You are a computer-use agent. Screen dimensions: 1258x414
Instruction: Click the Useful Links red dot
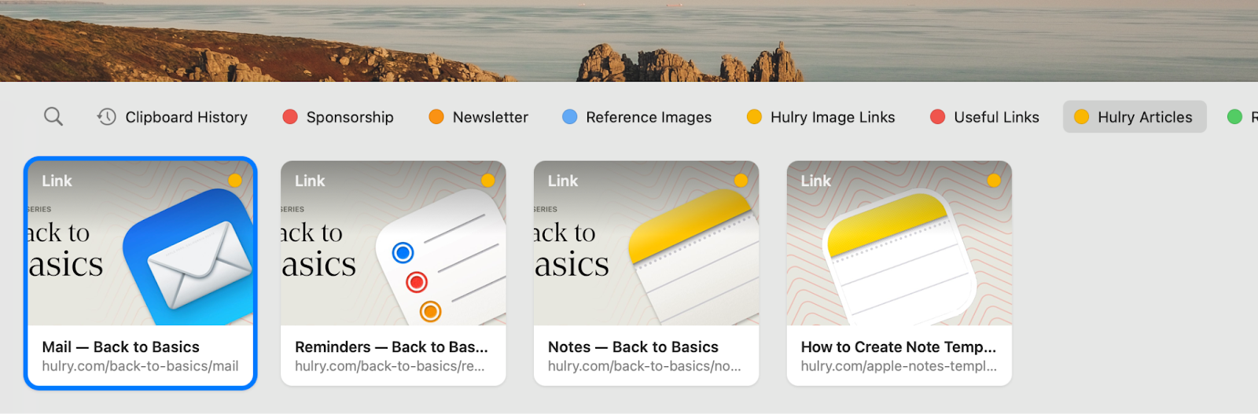click(x=937, y=117)
